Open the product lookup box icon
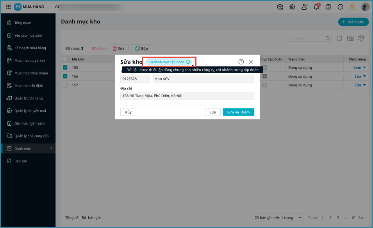Viewport: 373px width, 228px height. pos(280,7)
